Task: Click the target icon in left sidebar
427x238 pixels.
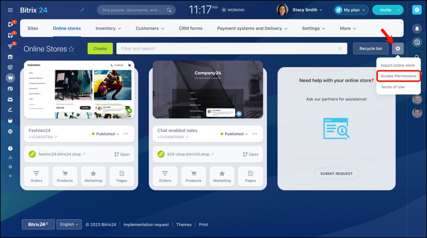Action: pos(10,67)
